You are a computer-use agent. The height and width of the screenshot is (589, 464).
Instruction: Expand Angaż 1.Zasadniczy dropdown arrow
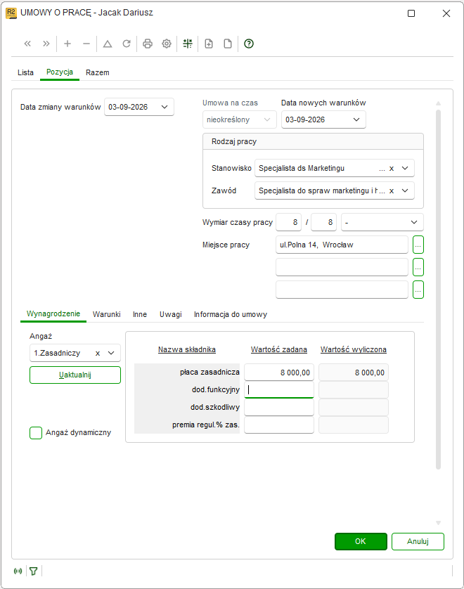coord(111,353)
